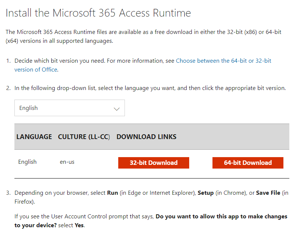303x232 pixels.
Task: Click the "Install the Microsoft 365 Access Runtime" heading
Action: point(98,13)
